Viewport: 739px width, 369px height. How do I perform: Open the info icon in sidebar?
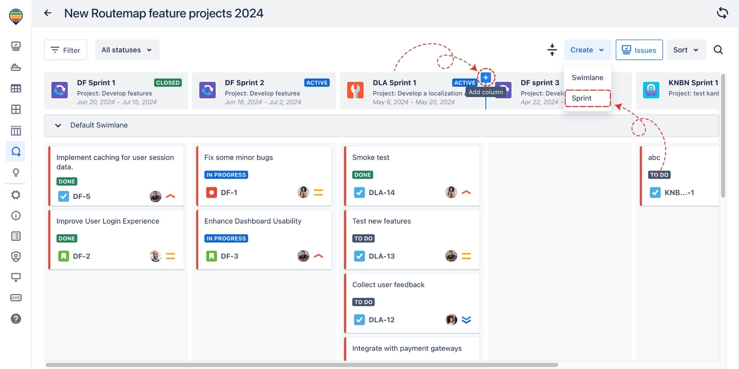[x=16, y=215]
